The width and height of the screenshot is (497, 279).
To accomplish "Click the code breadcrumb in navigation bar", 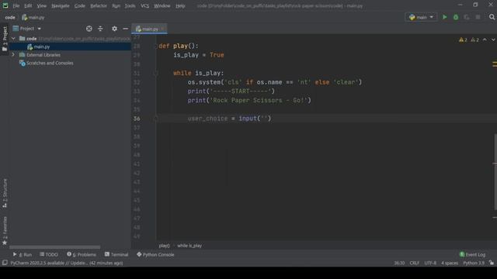I will point(10,17).
